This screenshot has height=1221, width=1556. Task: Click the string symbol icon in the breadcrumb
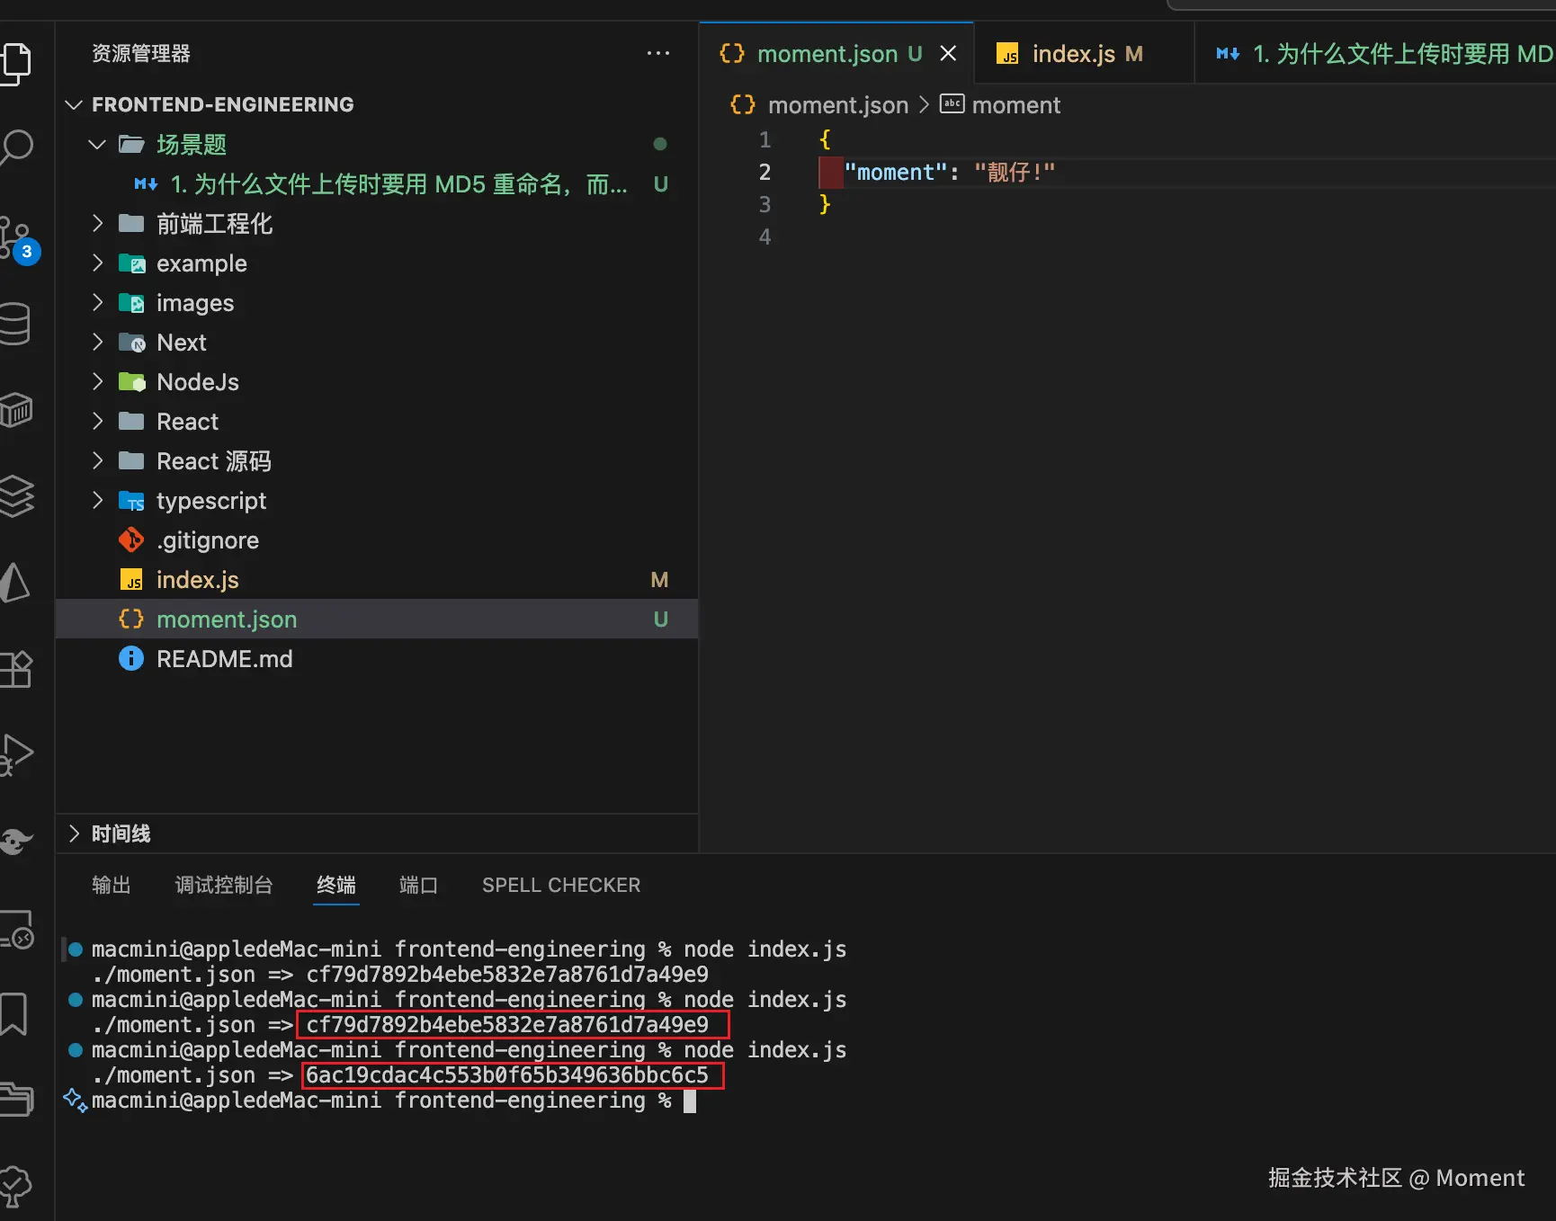[x=952, y=104]
